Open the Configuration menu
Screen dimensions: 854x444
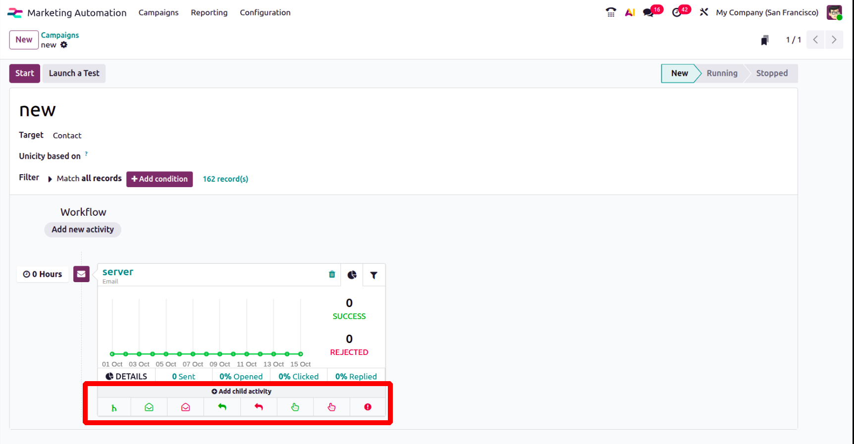click(265, 12)
